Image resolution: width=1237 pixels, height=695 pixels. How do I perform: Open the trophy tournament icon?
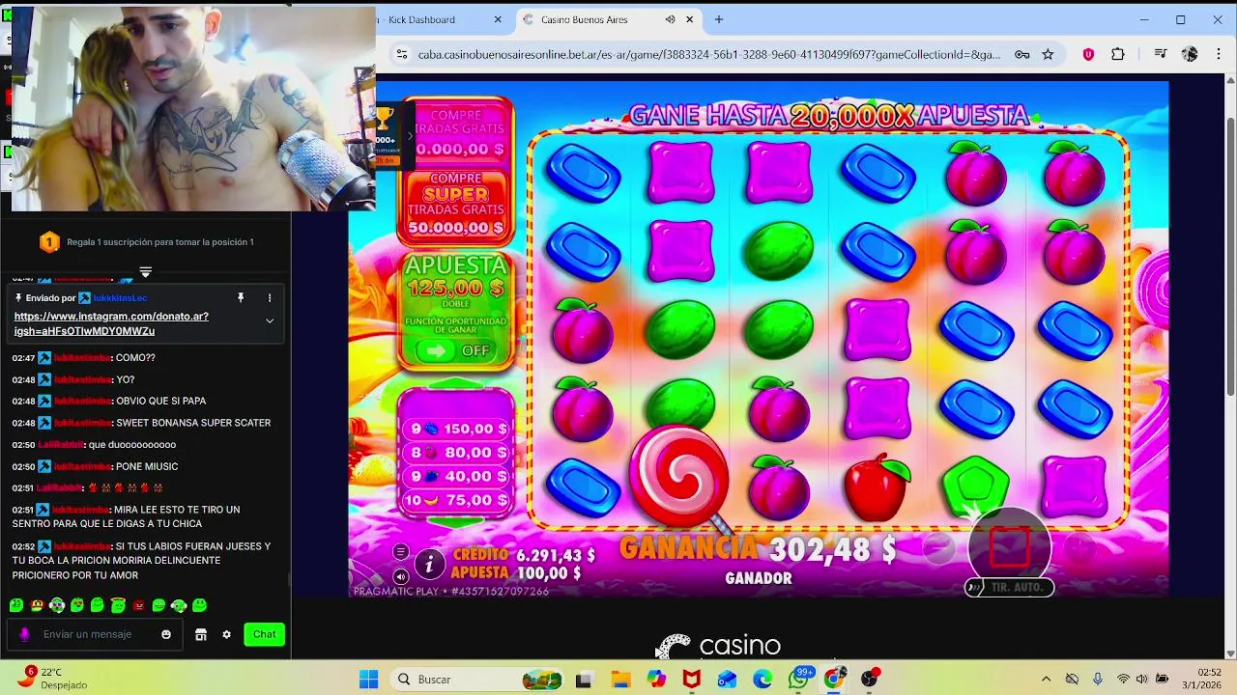click(385, 120)
